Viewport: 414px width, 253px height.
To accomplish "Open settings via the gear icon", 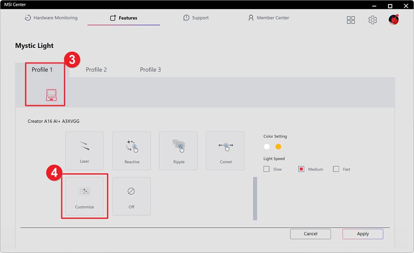I will click(x=373, y=20).
